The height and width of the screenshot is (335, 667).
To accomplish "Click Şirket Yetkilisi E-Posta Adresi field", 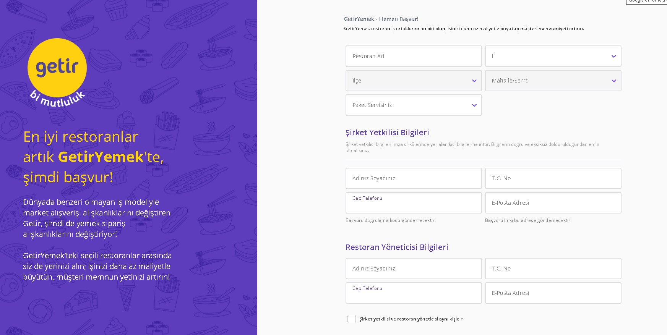I will pos(553,203).
